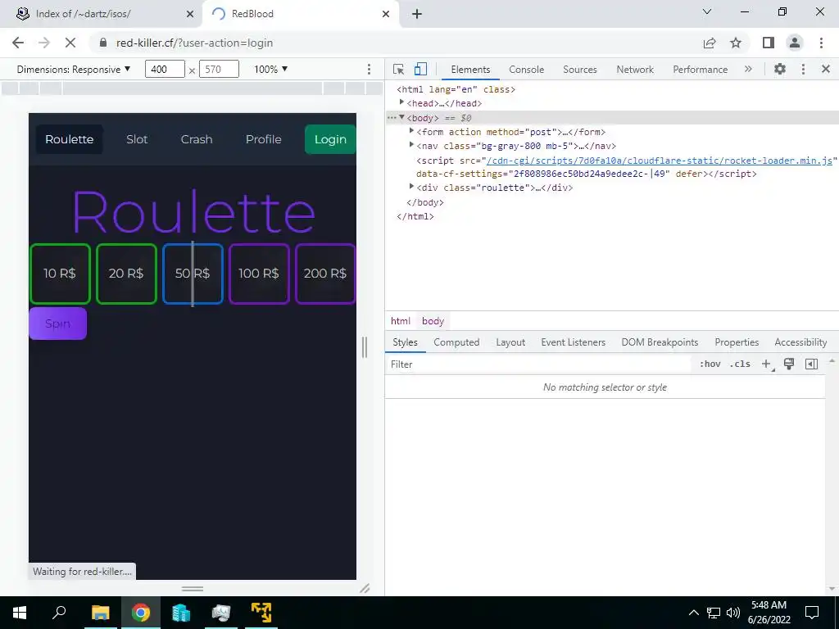The height and width of the screenshot is (629, 839).
Task: Share this page icon in address bar
Action: pos(710,43)
